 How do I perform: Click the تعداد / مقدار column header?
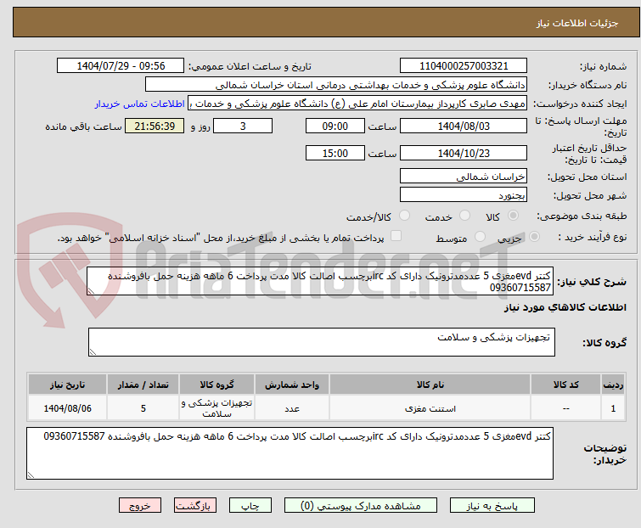(143, 385)
